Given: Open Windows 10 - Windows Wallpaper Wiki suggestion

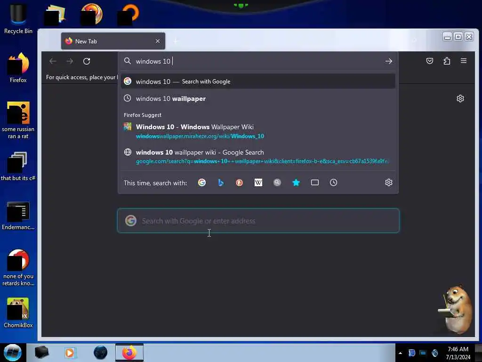Looking at the screenshot, I should 258,131.
